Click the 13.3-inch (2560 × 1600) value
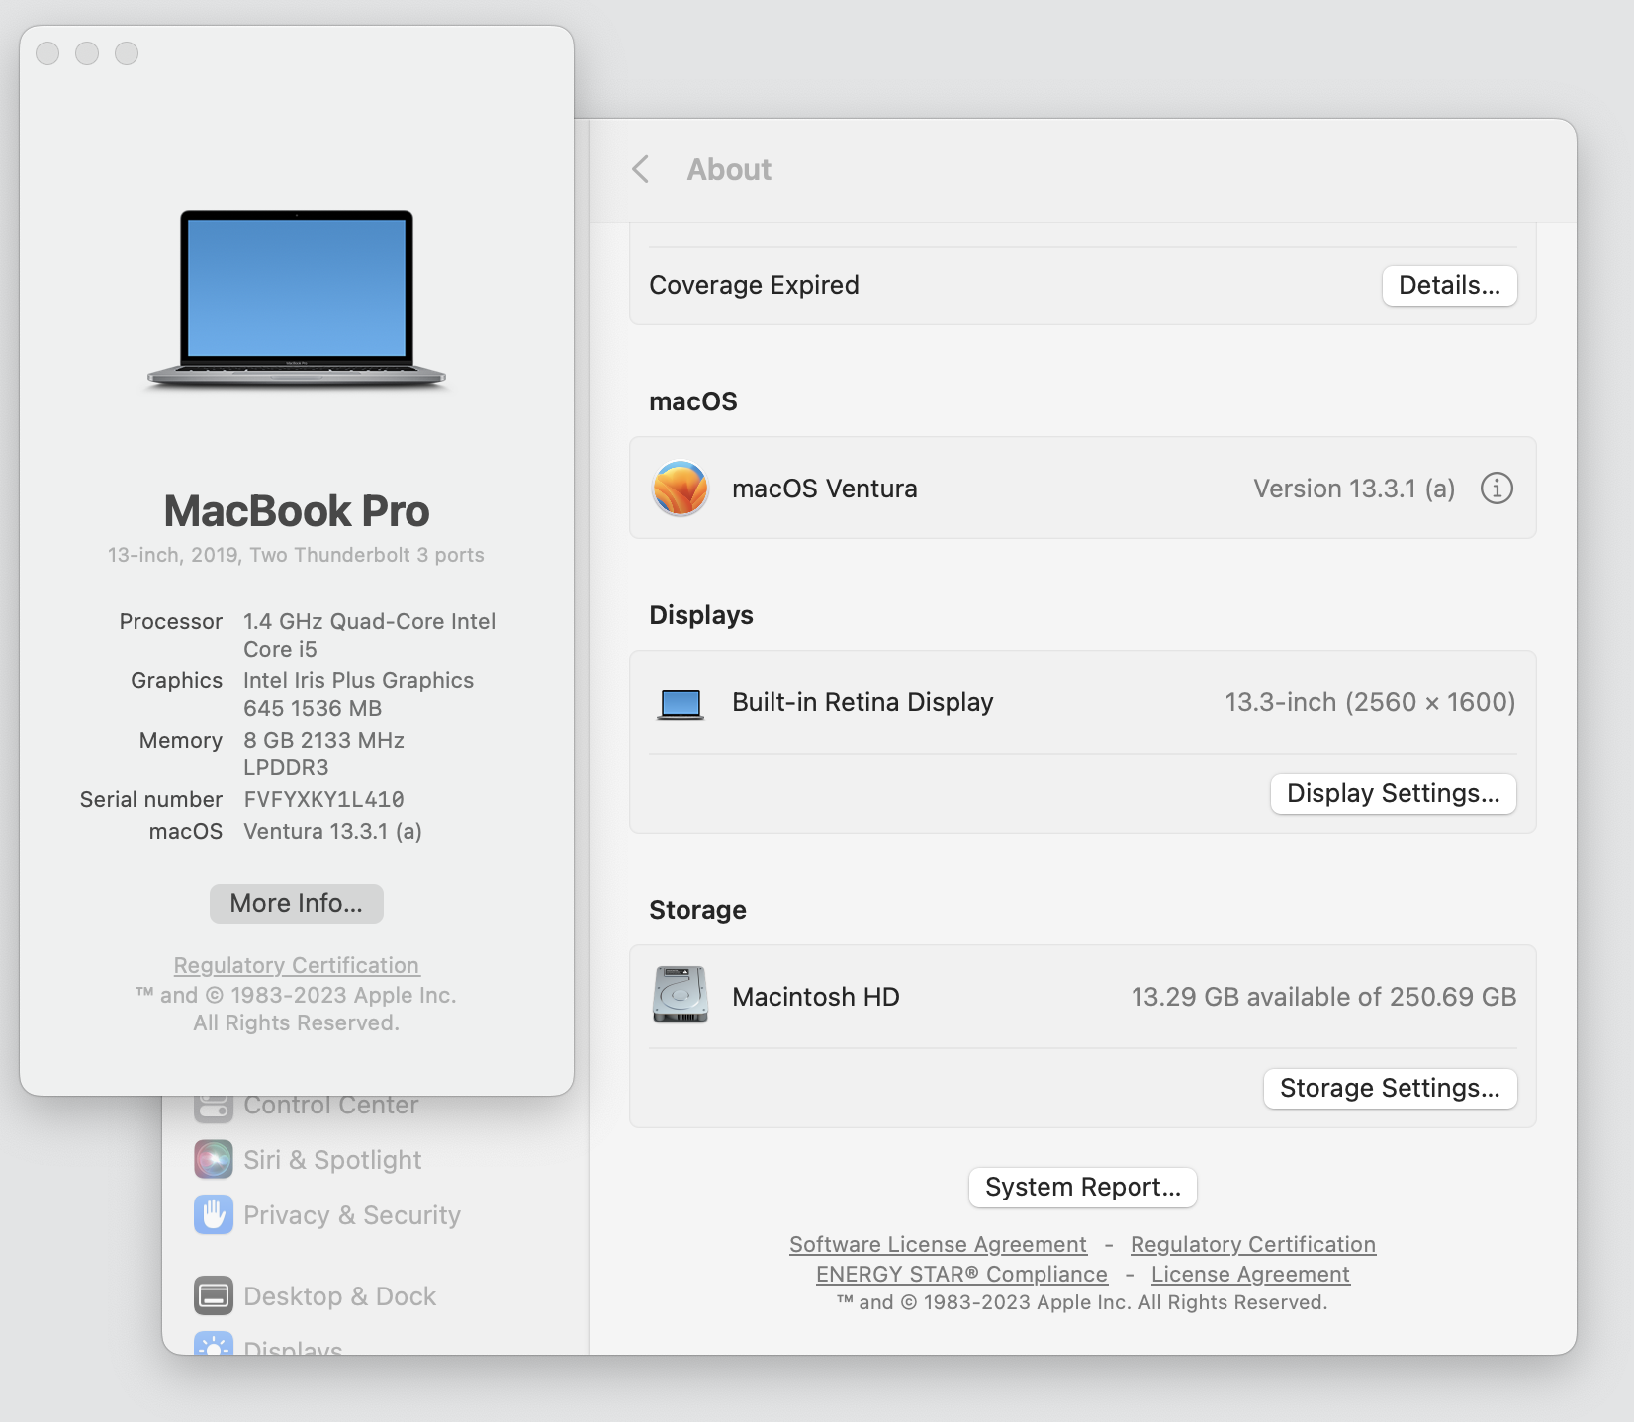The image size is (1634, 1422). 1370,702
